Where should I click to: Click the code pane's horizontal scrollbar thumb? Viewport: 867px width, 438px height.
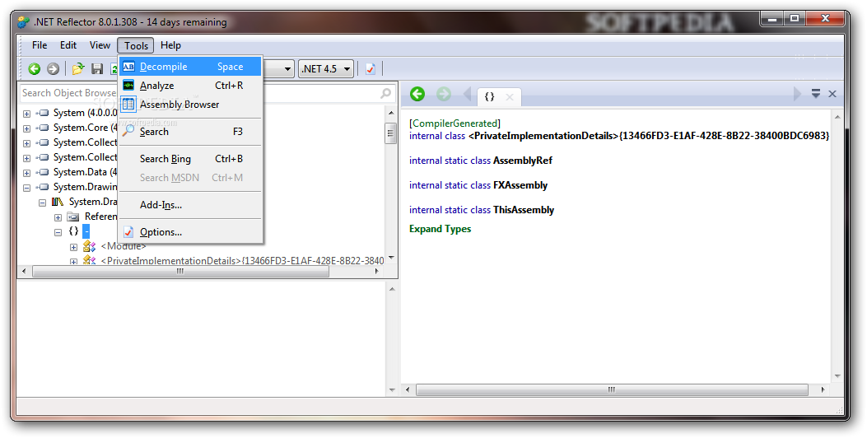pyautogui.click(x=612, y=390)
